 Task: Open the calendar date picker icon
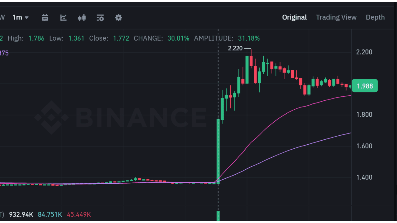pos(45,18)
